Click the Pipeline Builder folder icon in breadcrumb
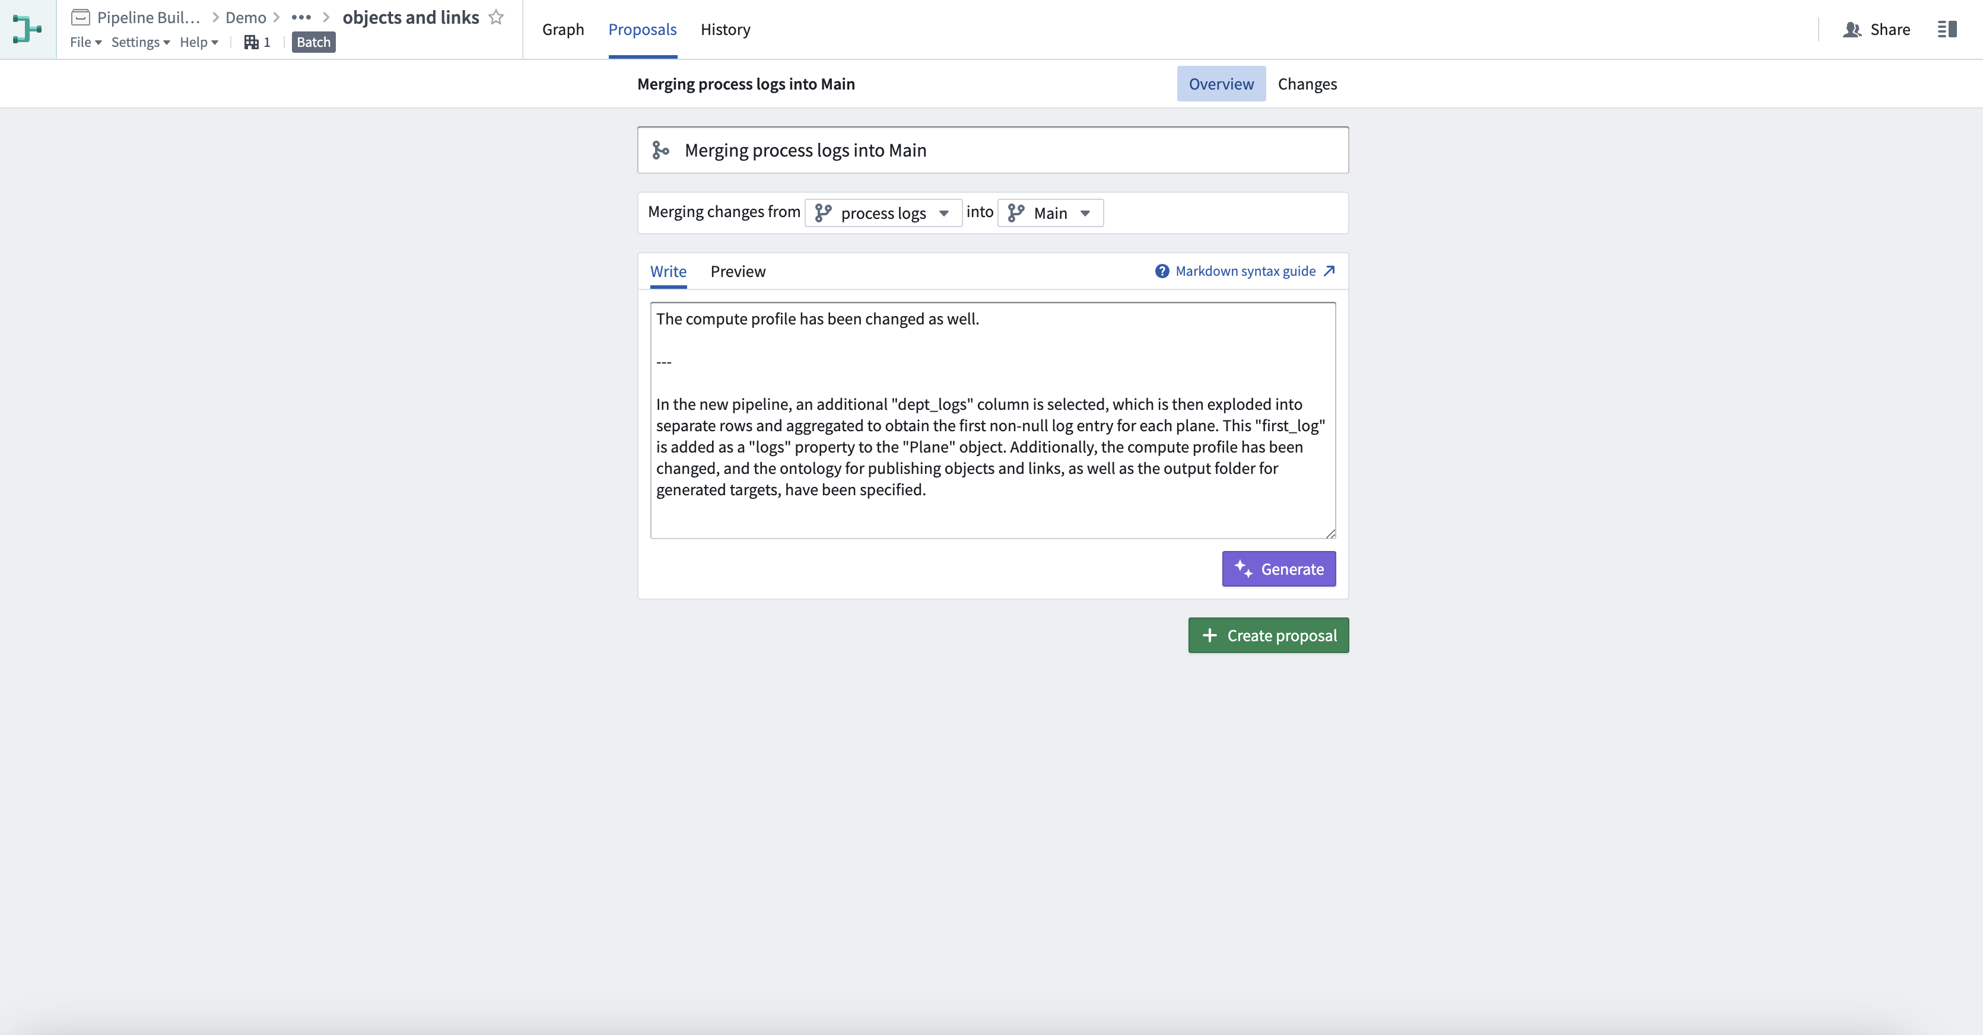Image resolution: width=1983 pixels, height=1035 pixels. pos(81,17)
